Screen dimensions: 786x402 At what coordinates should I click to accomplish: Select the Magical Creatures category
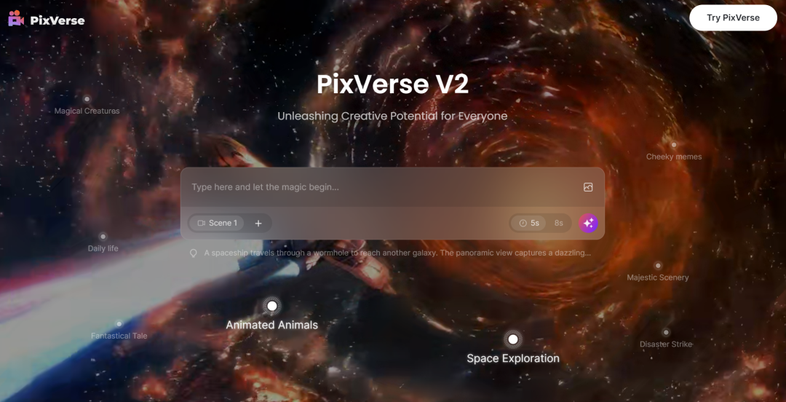pyautogui.click(x=87, y=111)
